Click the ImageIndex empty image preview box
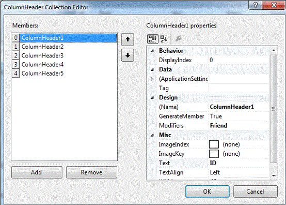286x205 pixels. tap(214, 144)
